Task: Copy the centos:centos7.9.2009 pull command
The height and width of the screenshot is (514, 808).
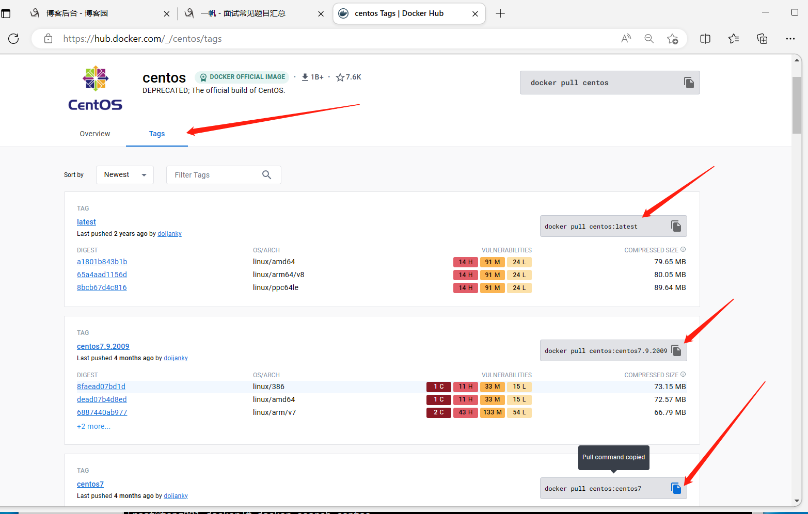Action: (x=676, y=351)
